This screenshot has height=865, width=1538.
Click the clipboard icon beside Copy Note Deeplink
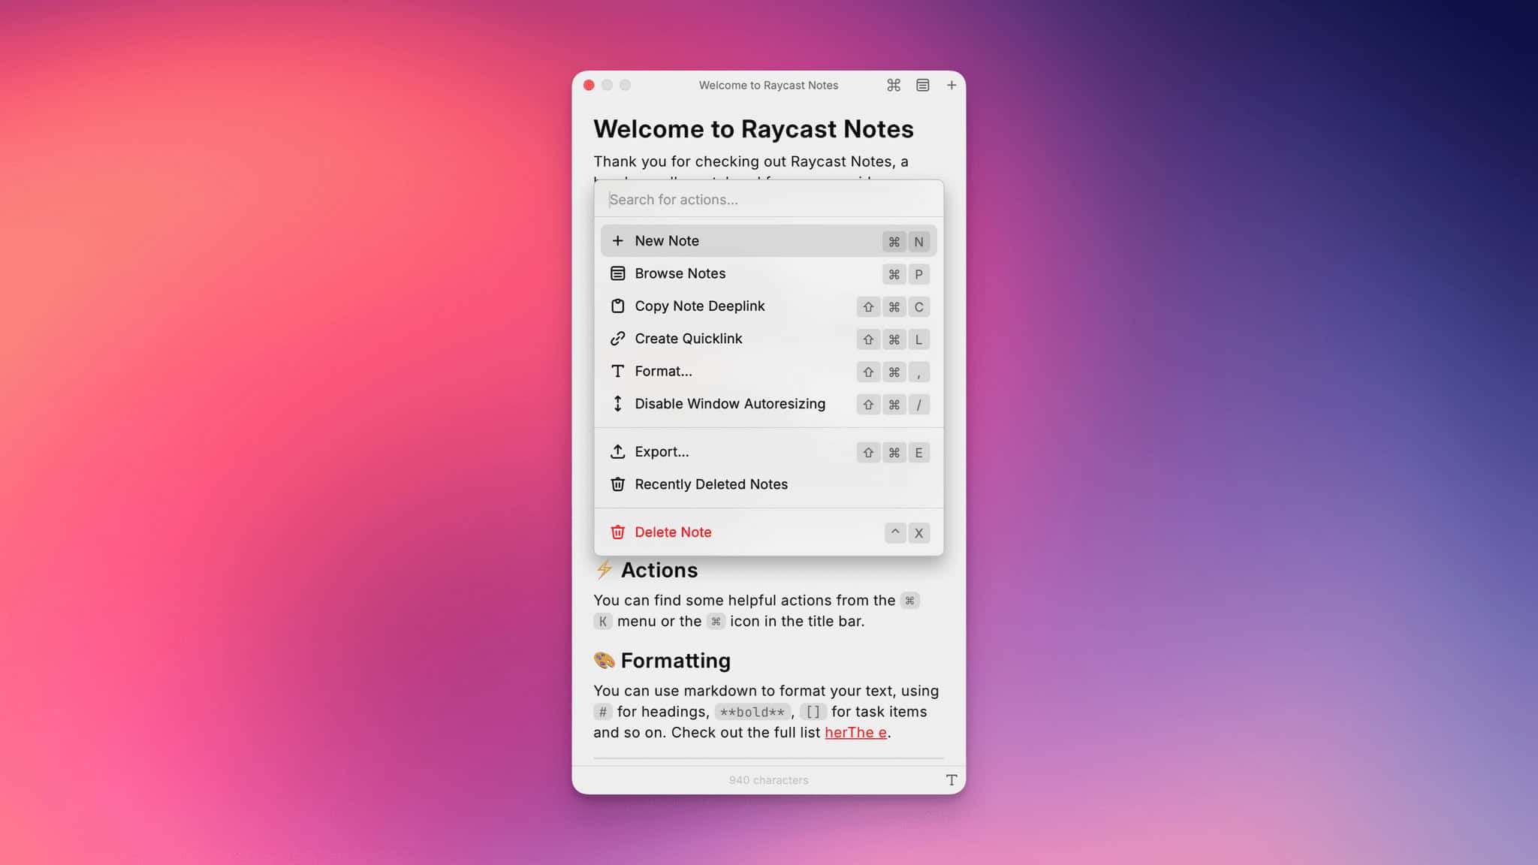coord(617,306)
